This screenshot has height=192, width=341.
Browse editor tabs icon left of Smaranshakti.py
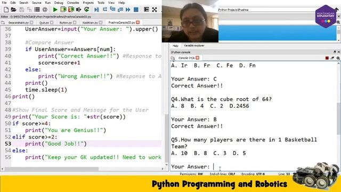[3, 22]
